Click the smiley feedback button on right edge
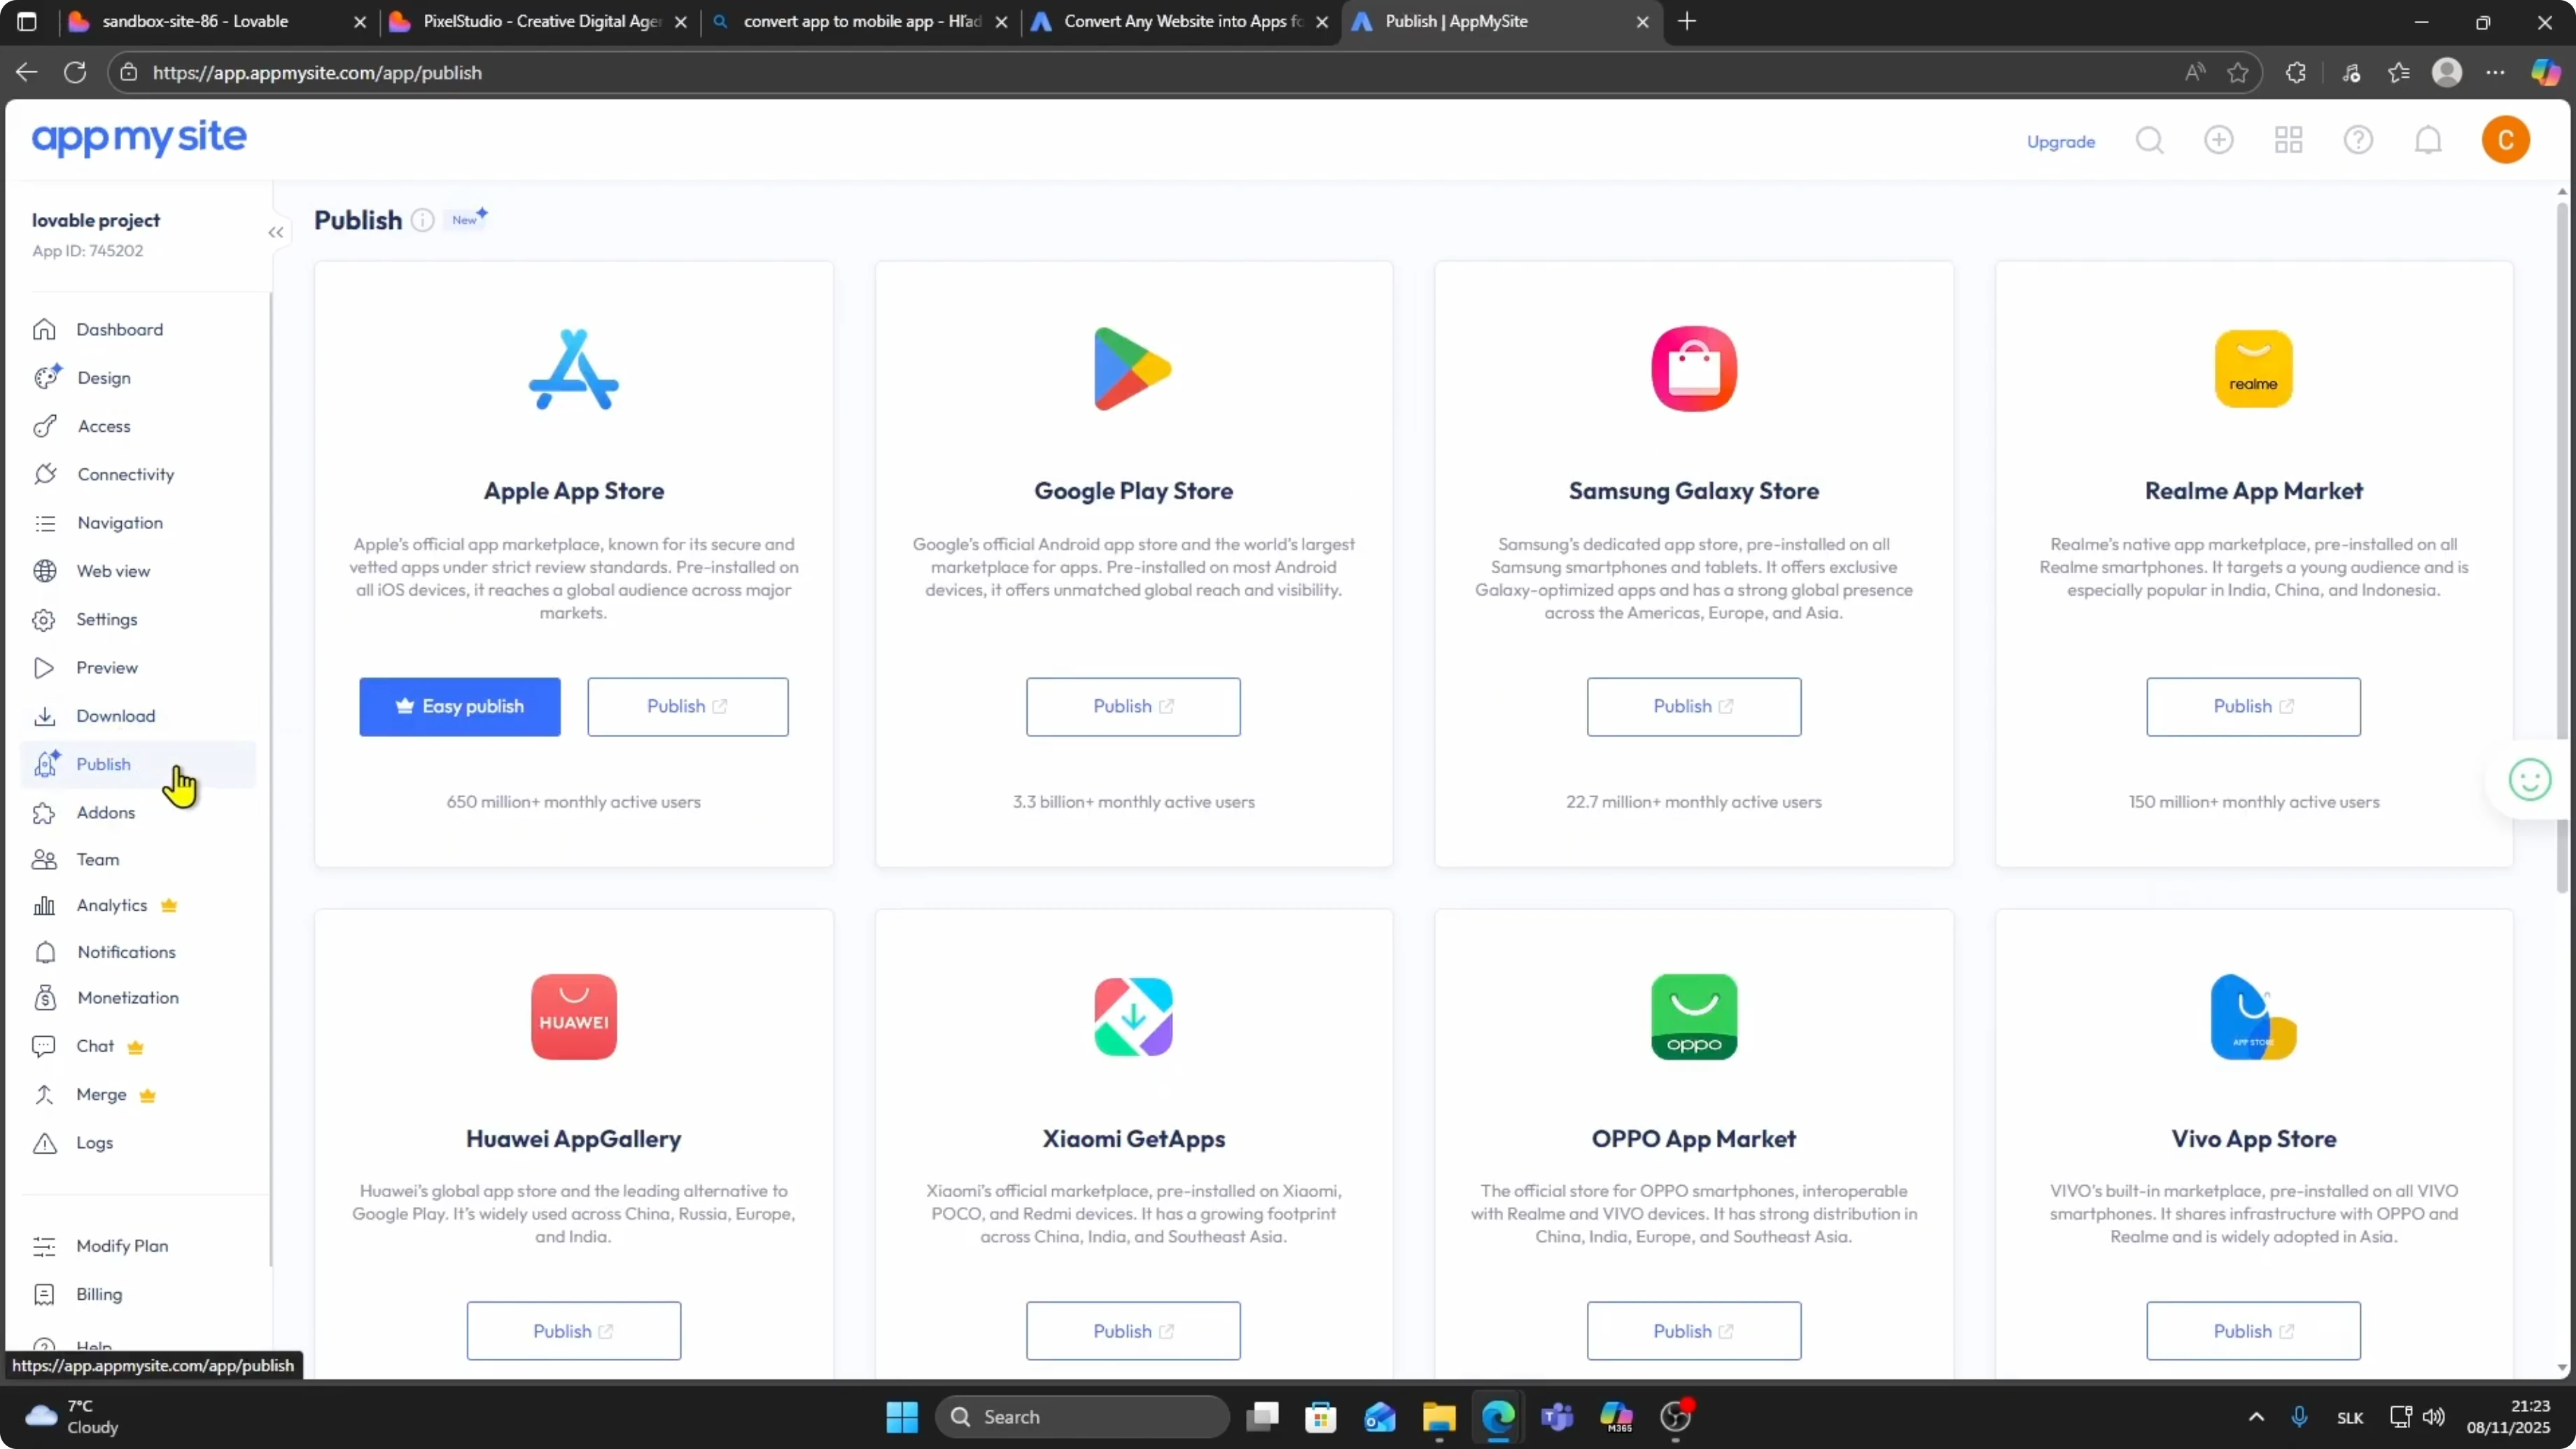2576x1449 pixels. tap(2529, 780)
